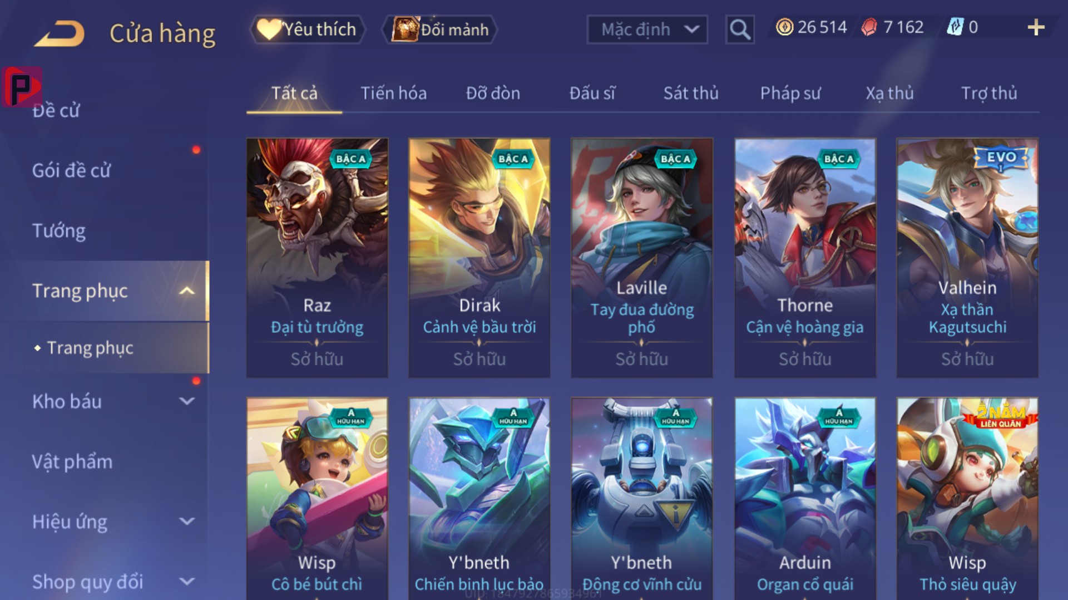This screenshot has width=1068, height=600.
Task: Tap the gold coin balance icon
Action: pyautogui.click(x=784, y=27)
